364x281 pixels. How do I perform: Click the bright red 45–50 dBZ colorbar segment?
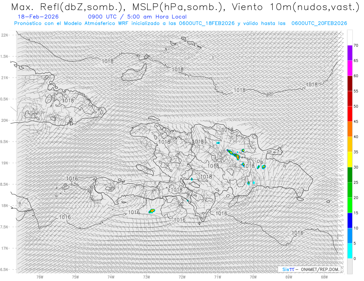[x=350, y=114]
